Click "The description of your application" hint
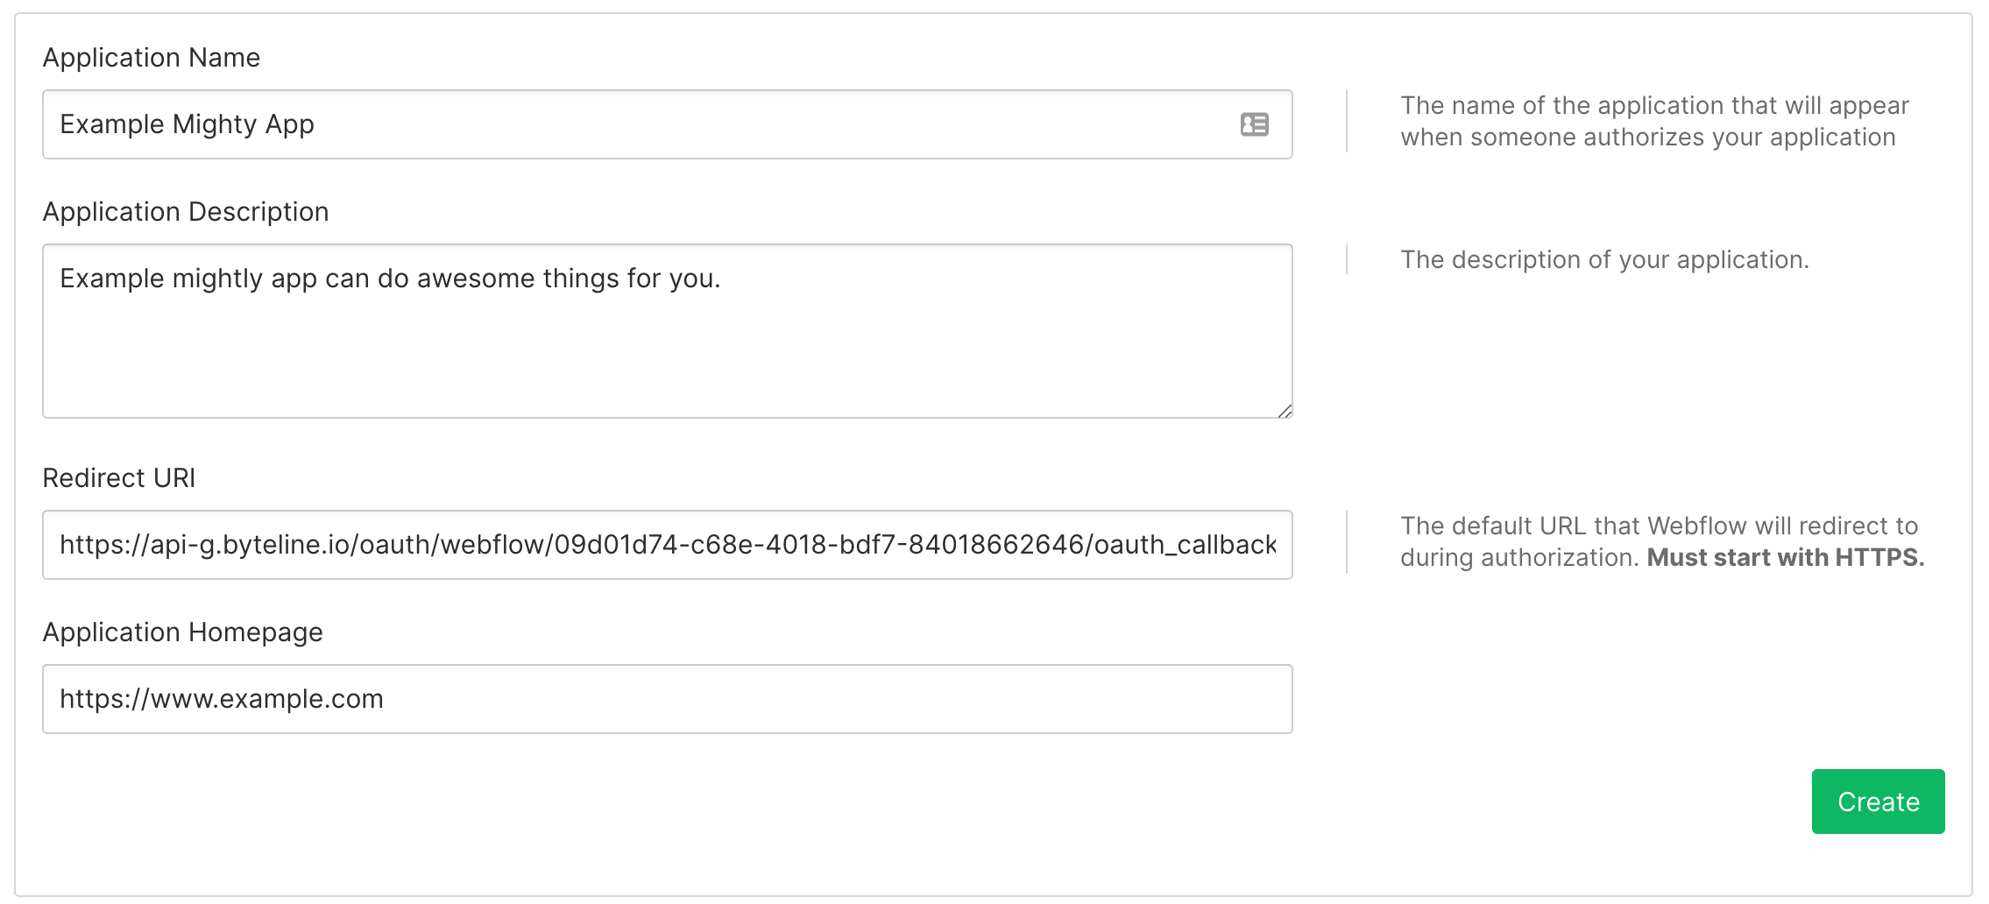 pos(1603,260)
